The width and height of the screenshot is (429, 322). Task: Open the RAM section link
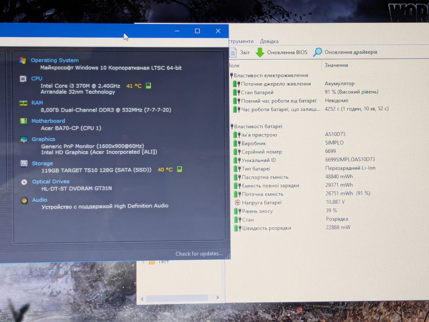coord(37,103)
